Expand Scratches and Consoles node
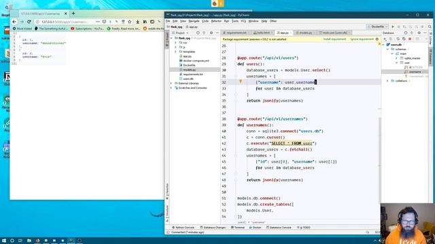Image resolution: width=435 pixels, height=244 pixels. [x=171, y=88]
